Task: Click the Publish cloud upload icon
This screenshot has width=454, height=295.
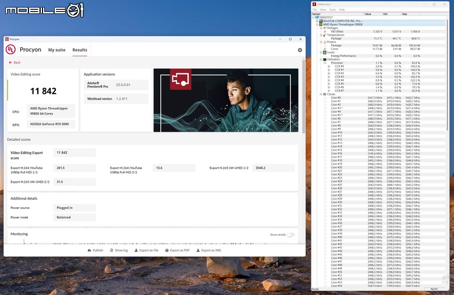Action: (89, 250)
